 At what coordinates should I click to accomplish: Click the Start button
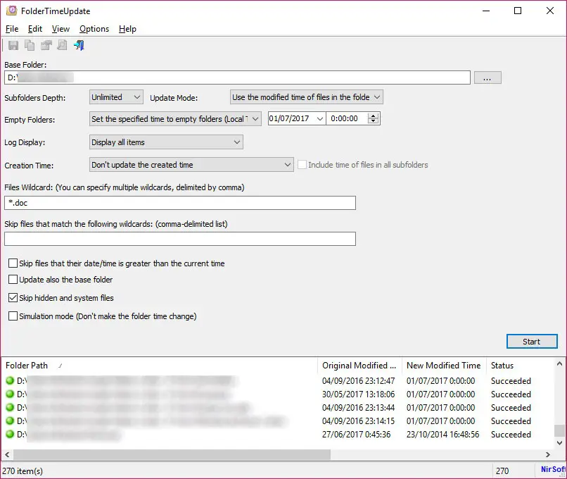(532, 342)
